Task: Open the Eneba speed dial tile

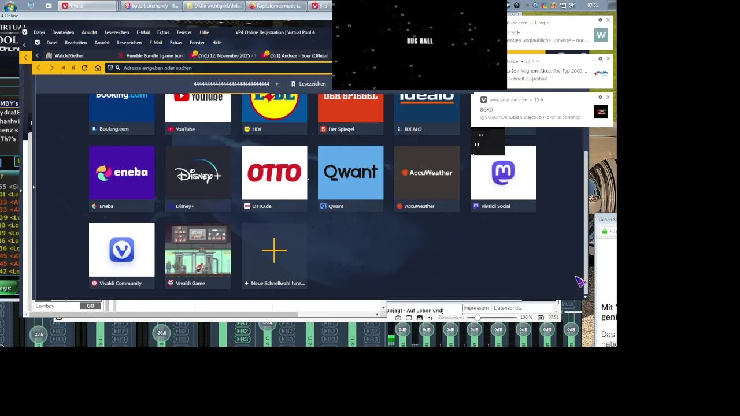Action: point(121,179)
